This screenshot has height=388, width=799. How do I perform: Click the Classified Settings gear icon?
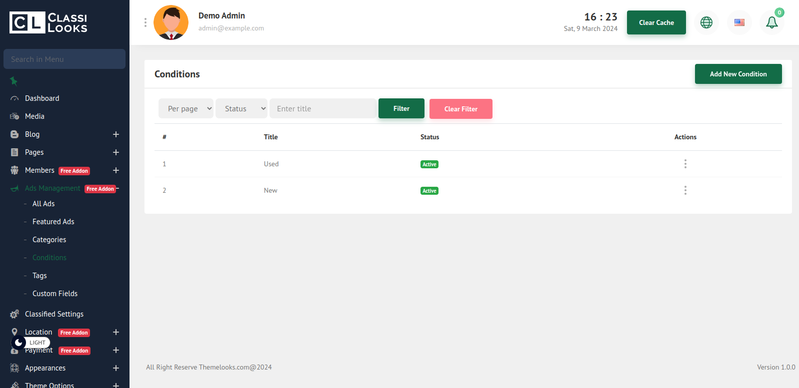pos(14,314)
